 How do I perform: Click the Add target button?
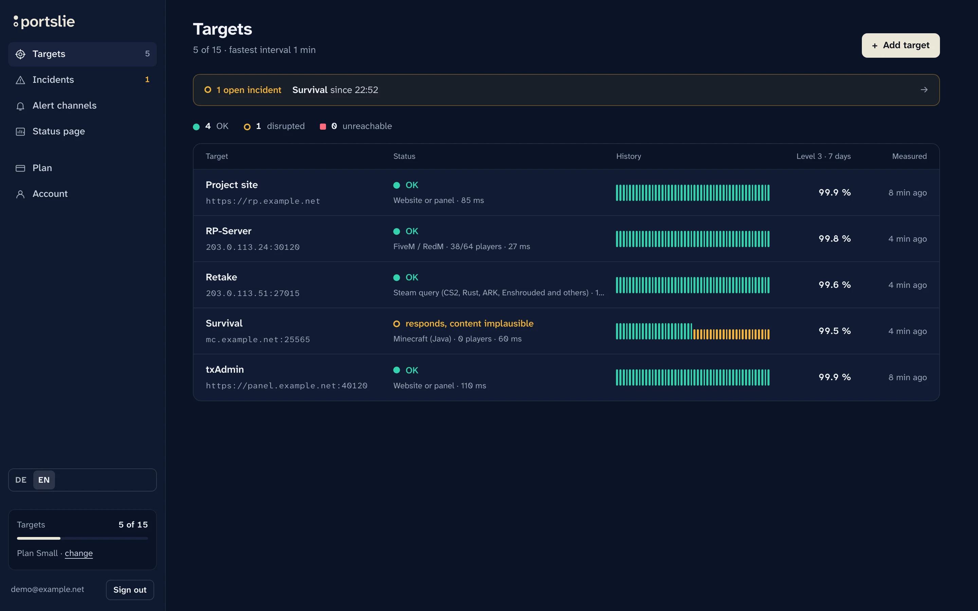pyautogui.click(x=901, y=45)
